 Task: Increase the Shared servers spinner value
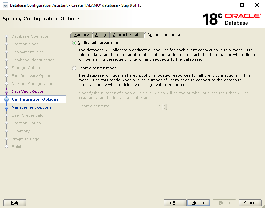click(164, 105)
